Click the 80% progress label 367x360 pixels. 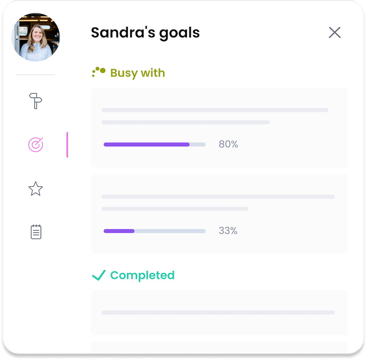pyautogui.click(x=228, y=144)
